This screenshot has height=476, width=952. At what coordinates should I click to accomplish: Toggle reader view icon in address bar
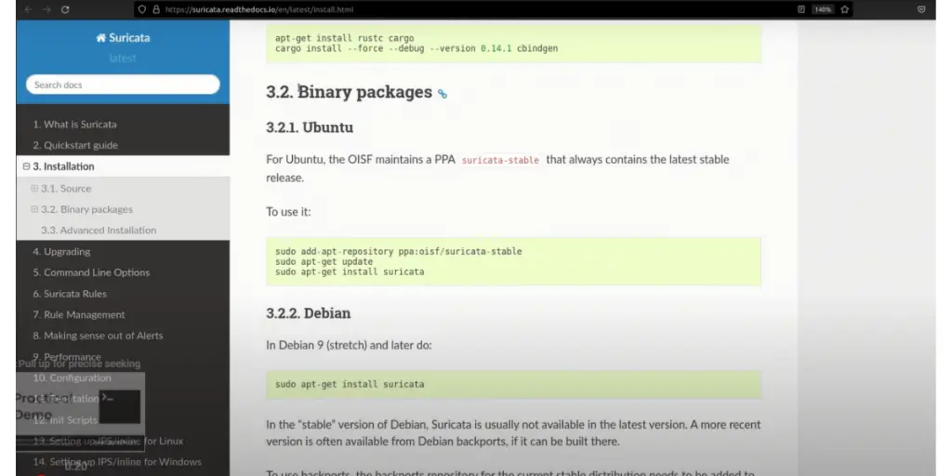pos(800,9)
